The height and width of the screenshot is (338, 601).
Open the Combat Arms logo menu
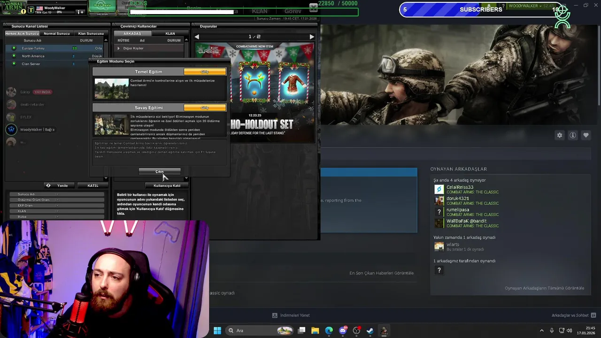pyautogui.click(x=12, y=7)
